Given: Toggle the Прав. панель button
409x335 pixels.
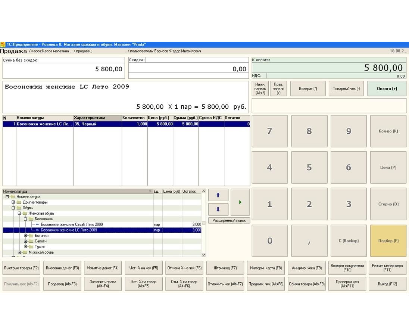Looking at the screenshot, I should pyautogui.click(x=278, y=89).
